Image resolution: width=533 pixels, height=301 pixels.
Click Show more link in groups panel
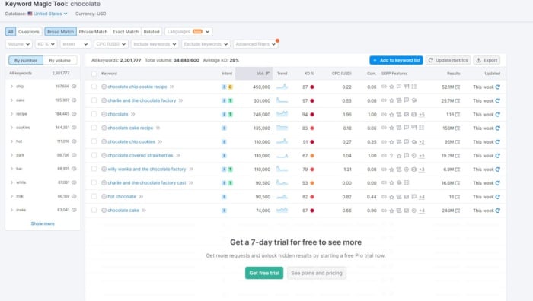[43, 223]
